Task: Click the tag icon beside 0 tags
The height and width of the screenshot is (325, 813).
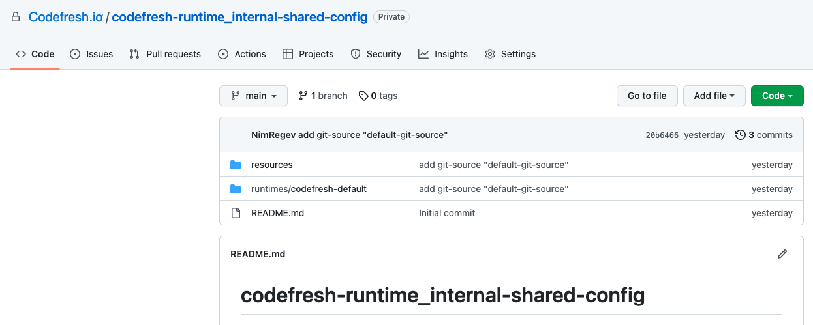Action: click(363, 96)
